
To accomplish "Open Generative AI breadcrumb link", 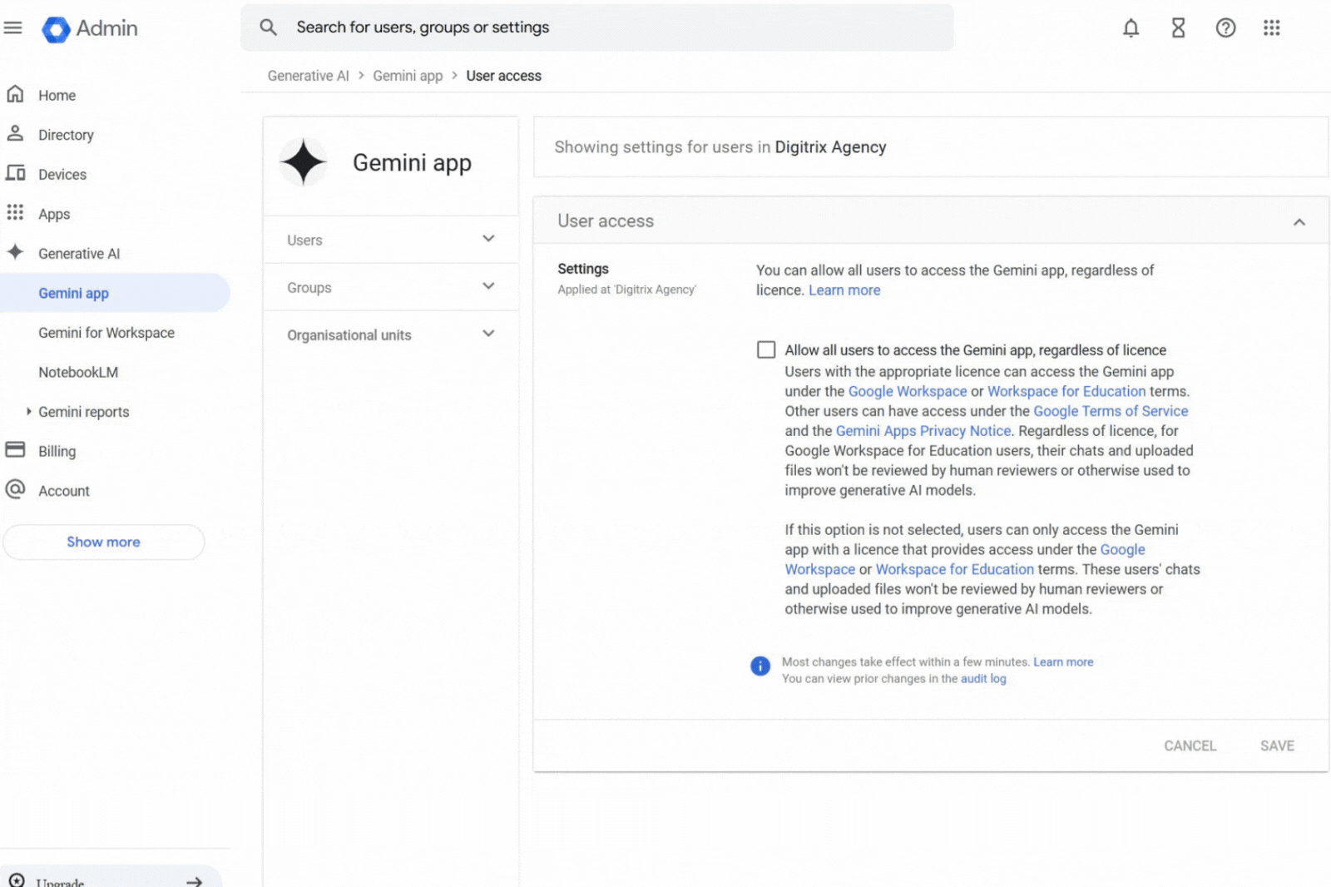I will click(307, 75).
